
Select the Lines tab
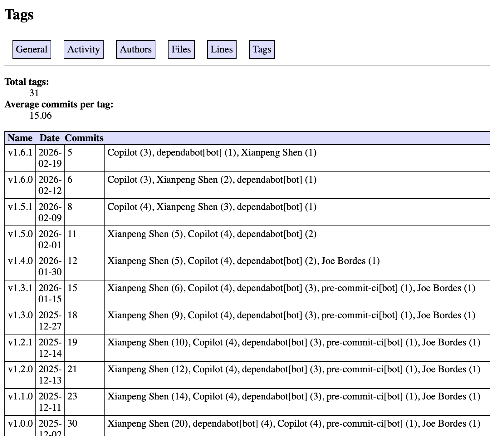(x=222, y=49)
